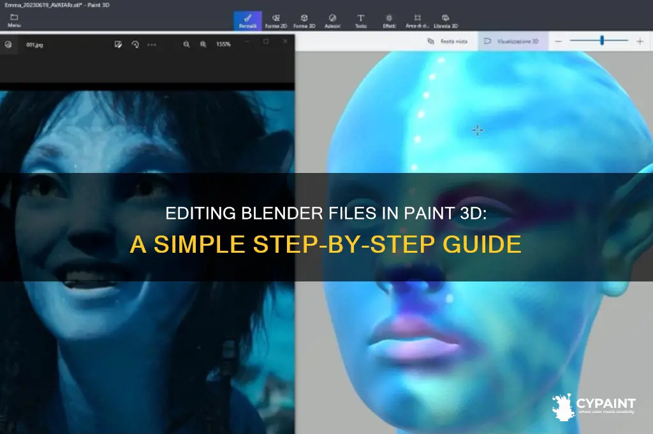Open the Paint 3D Menu folder button

pos(14,20)
